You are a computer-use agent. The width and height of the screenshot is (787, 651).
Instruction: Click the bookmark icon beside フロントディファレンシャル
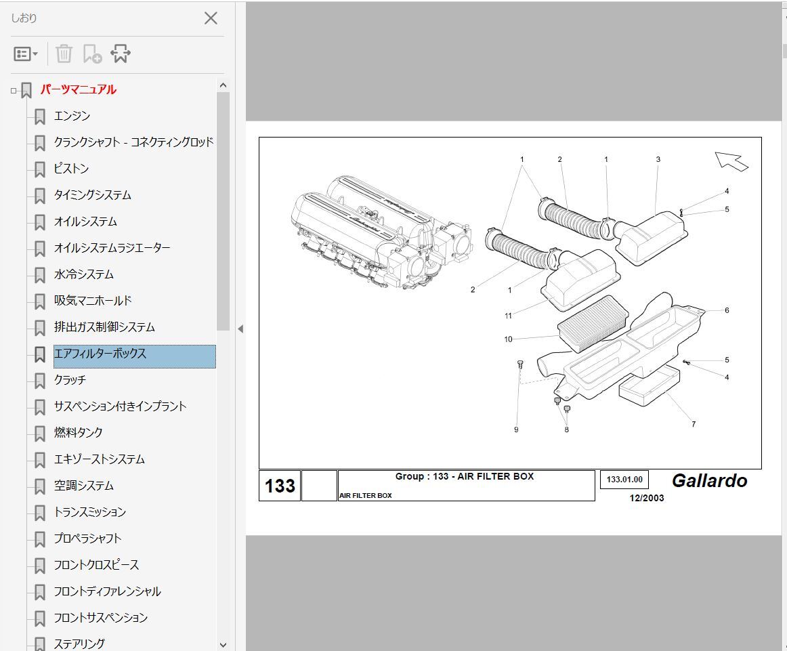click(x=40, y=593)
